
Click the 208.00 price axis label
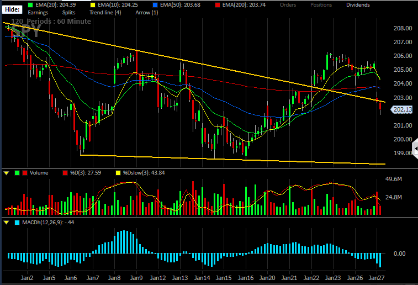pyautogui.click(x=403, y=28)
